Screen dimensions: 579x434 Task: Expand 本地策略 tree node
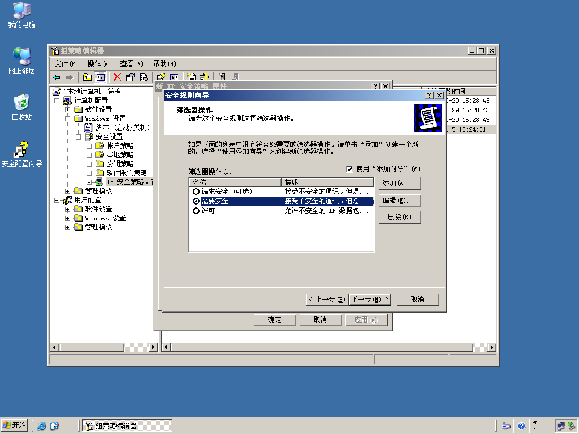(x=89, y=155)
